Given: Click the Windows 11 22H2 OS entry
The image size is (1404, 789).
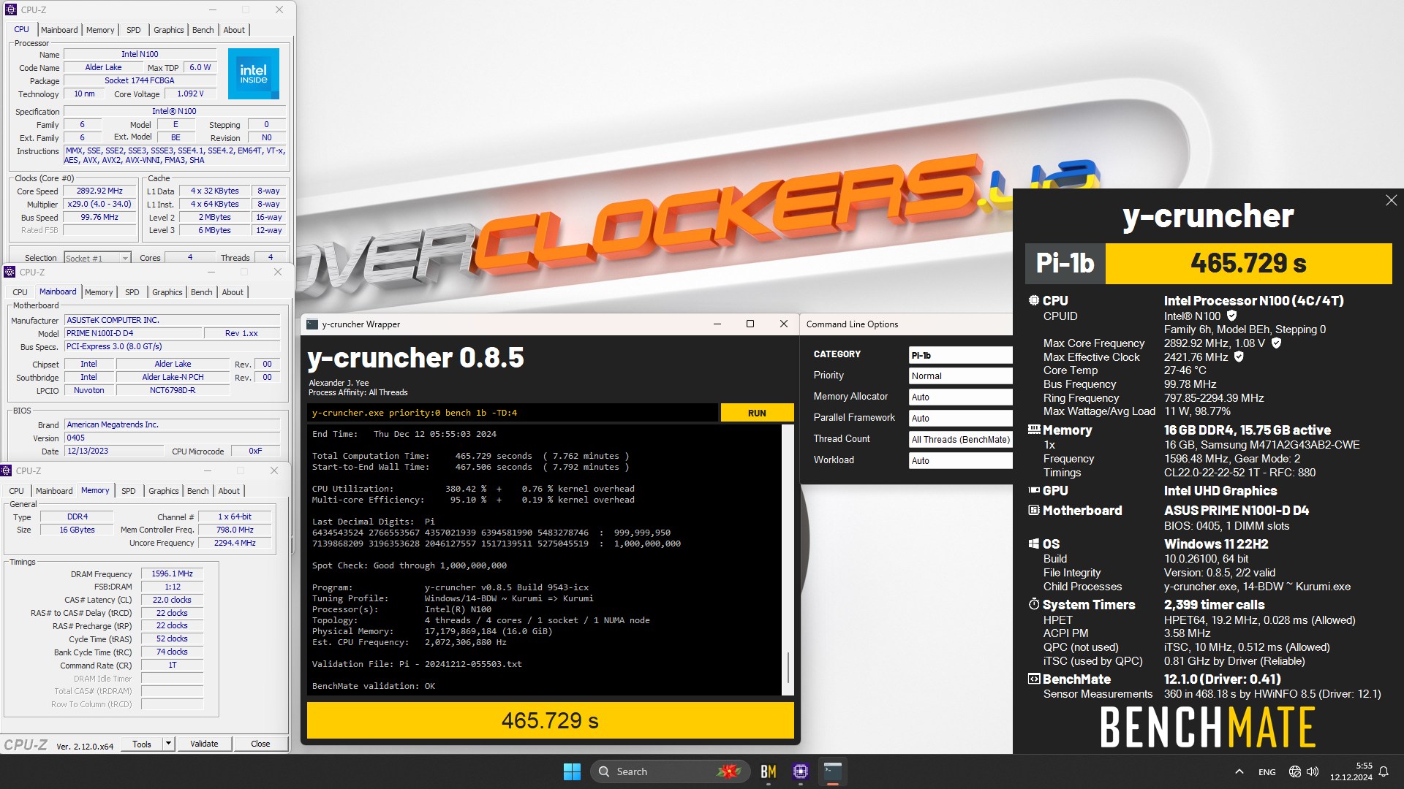Looking at the screenshot, I should (1216, 544).
